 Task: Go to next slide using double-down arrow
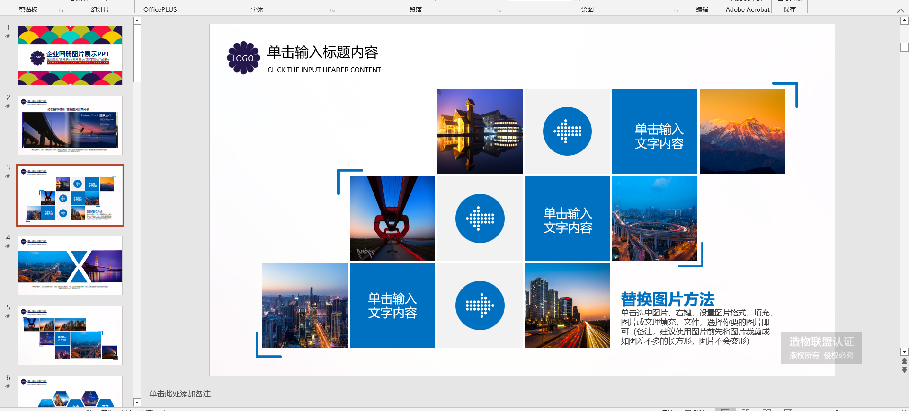(904, 369)
